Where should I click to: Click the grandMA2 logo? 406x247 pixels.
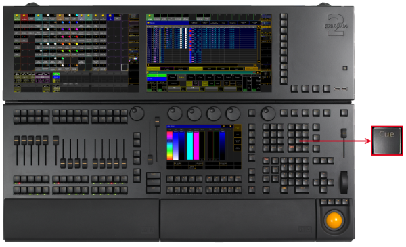(x=336, y=25)
